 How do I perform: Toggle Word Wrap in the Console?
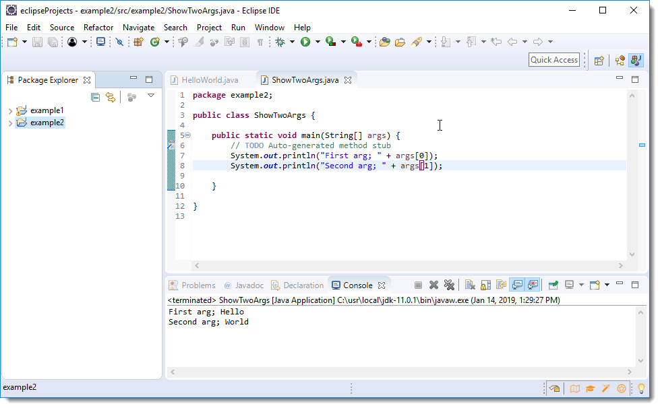coord(501,285)
